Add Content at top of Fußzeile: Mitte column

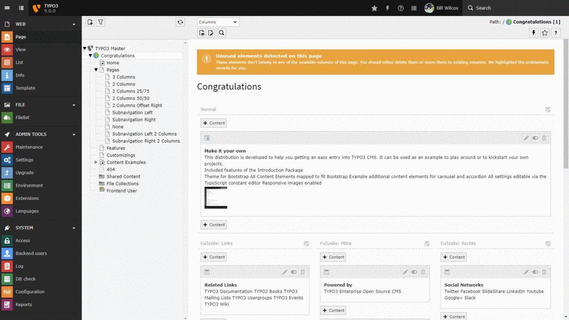tap(333, 257)
